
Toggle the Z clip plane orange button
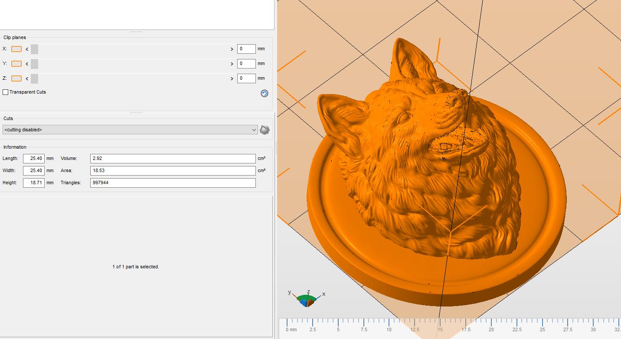(16, 78)
